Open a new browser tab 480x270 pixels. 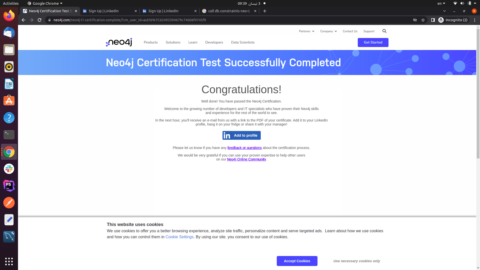pos(265,11)
